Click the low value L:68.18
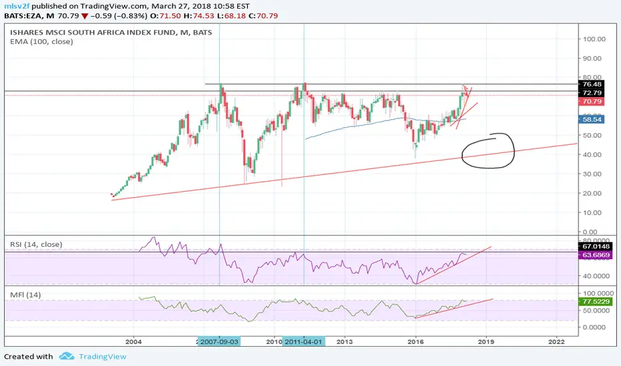Viewport: 621px width, 366px height. point(232,16)
